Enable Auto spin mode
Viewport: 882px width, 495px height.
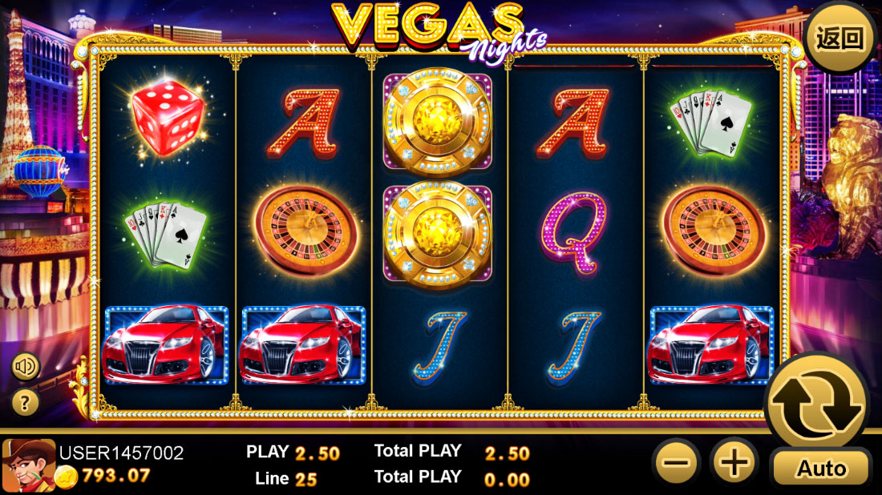click(x=821, y=468)
